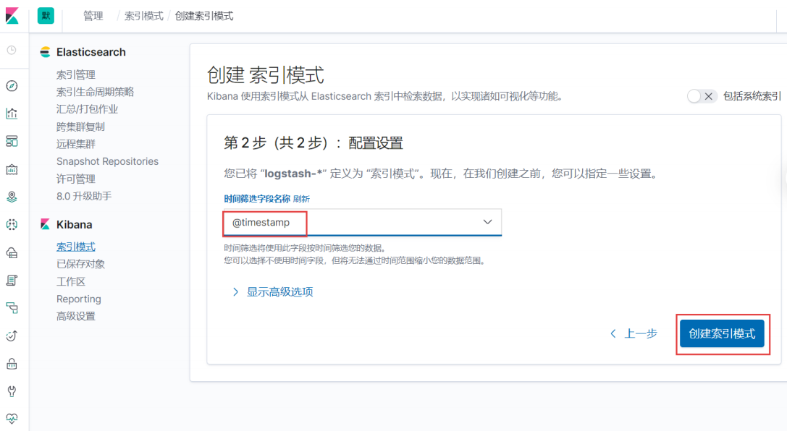
Task: Toggle include system indices switch
Action: 702,96
